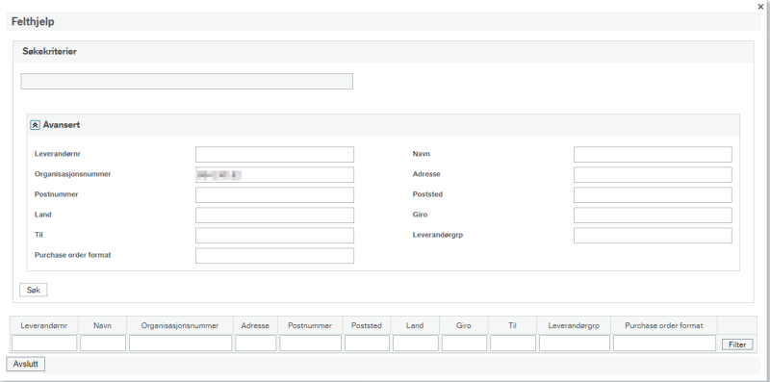This screenshot has height=382, width=770.
Task: Click the Adresse filter box in table
Action: [255, 344]
